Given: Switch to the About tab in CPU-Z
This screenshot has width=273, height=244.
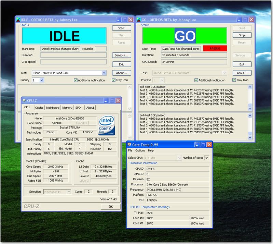Looking at the screenshot, I should 90,108.
